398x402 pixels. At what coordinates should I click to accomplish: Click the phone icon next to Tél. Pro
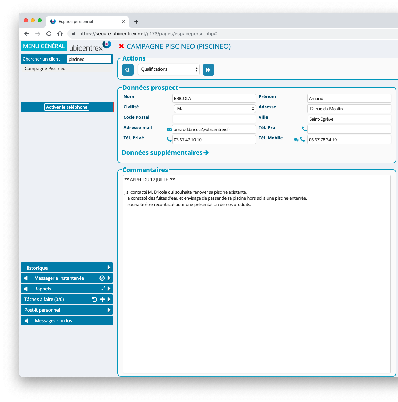304,129
